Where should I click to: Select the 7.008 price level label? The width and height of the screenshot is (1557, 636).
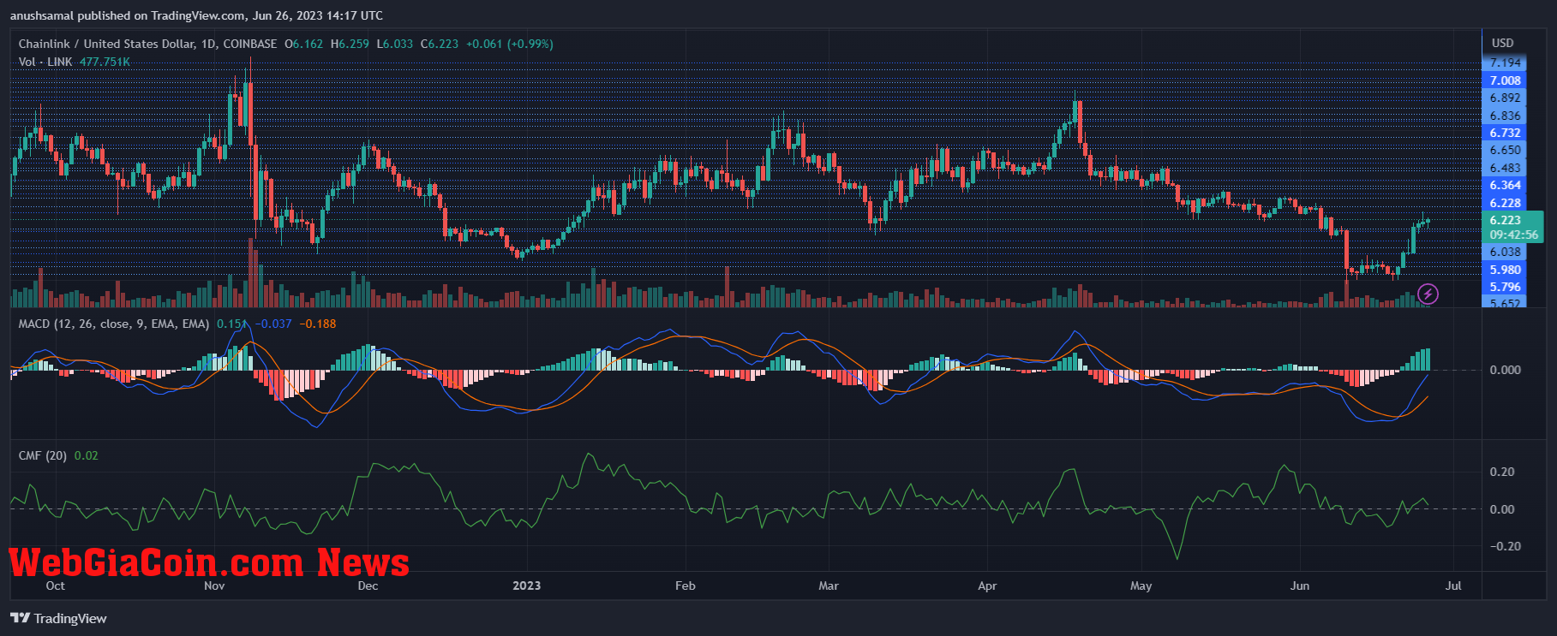point(1505,80)
